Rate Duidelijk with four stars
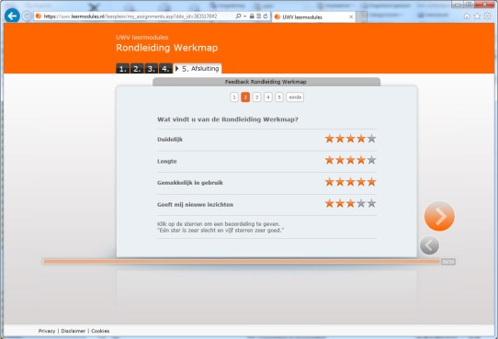The image size is (498, 339). click(361, 139)
